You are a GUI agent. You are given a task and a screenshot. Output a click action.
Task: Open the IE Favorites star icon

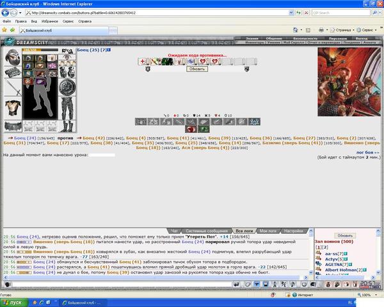[4, 30]
